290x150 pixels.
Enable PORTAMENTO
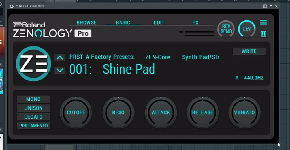tap(33, 126)
